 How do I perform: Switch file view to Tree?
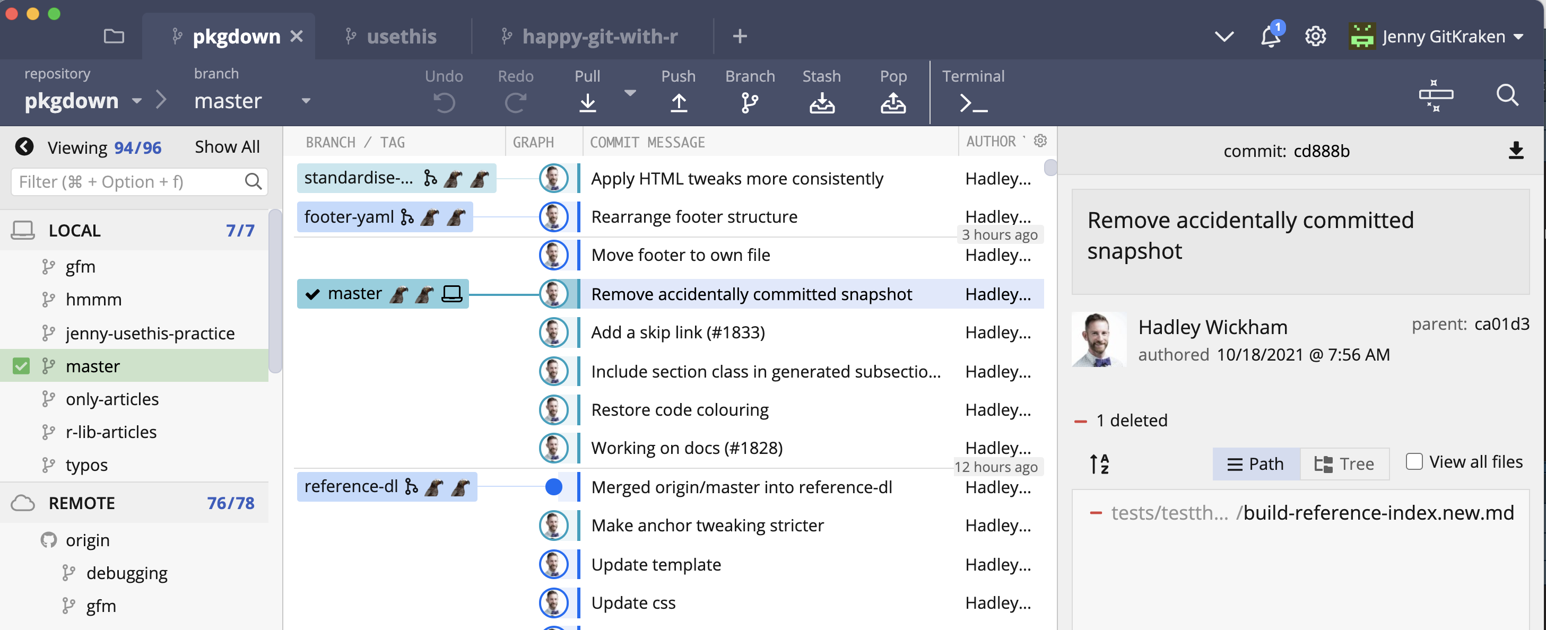1344,464
